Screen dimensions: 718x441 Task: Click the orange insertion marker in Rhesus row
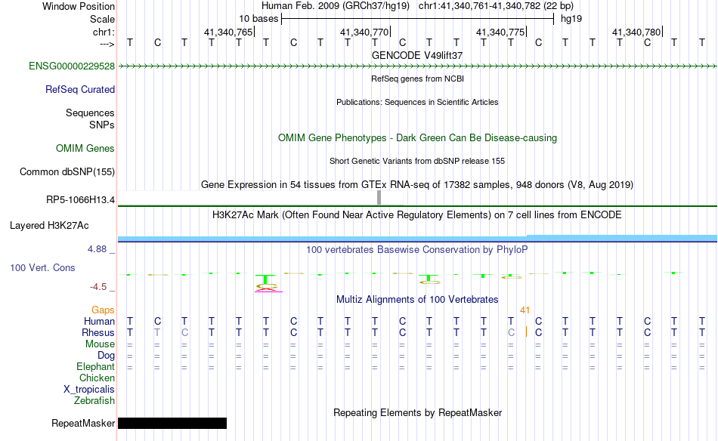pos(526,332)
